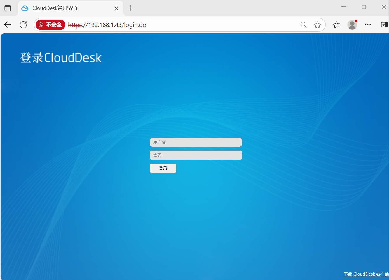This screenshot has height=280, width=389.
Task: Open a new browser tab
Action: pos(131,8)
